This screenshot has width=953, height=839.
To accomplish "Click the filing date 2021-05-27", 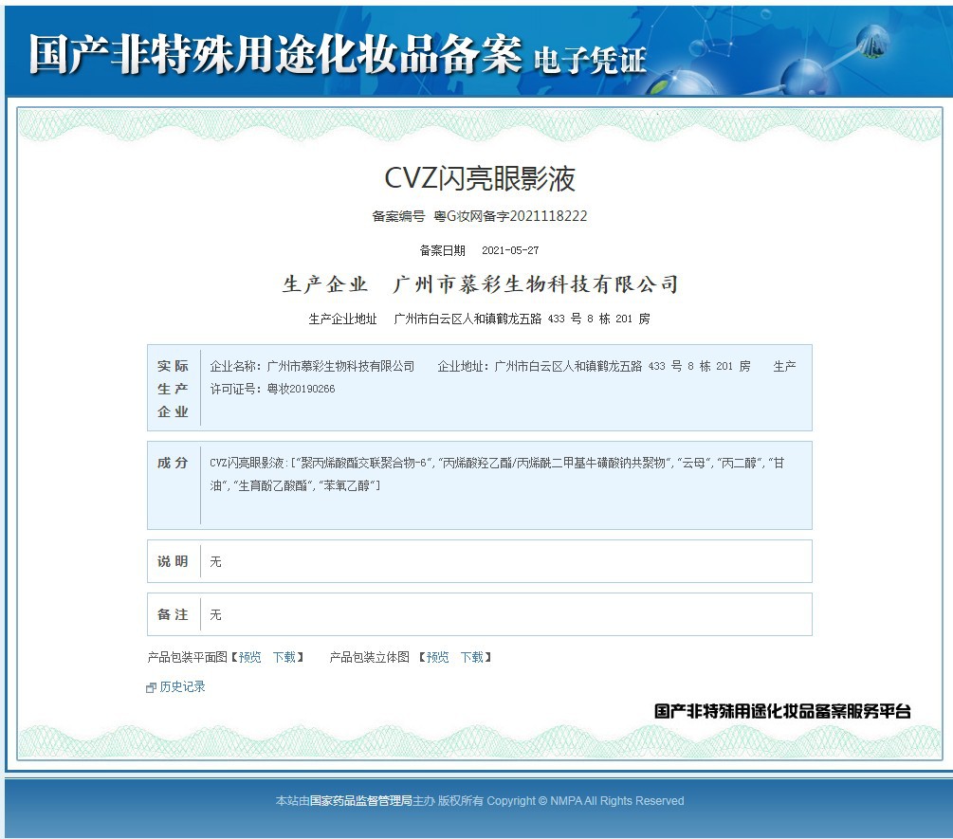I will click(510, 250).
